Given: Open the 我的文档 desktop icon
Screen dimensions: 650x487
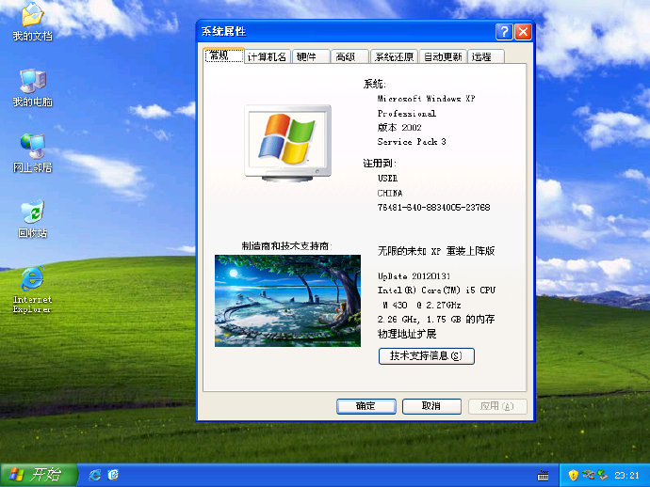Looking at the screenshot, I should click(x=32, y=21).
